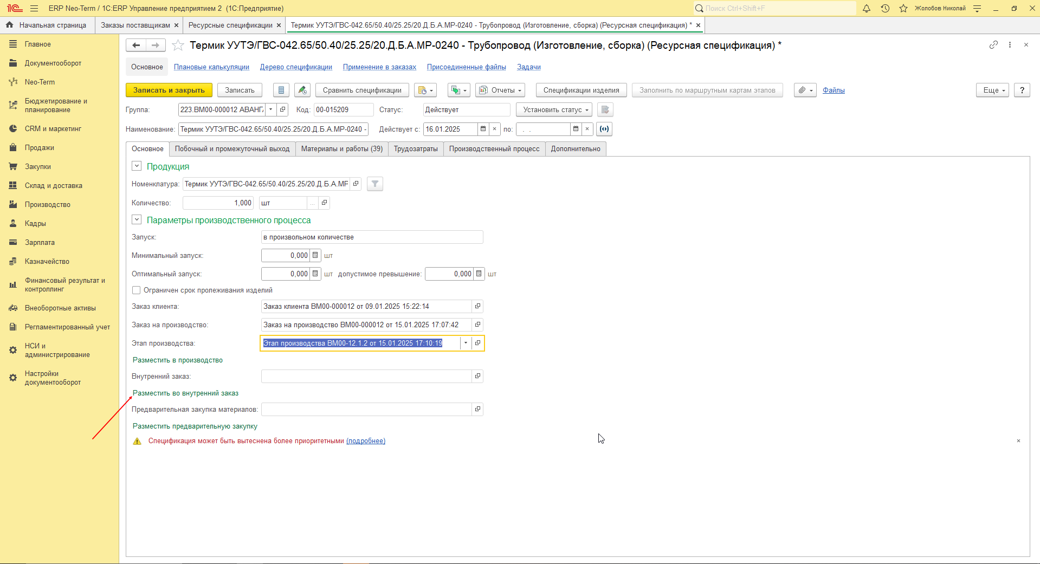Go forward with the right arrow button
Screen dimensions: 1040x564
(x=156, y=46)
